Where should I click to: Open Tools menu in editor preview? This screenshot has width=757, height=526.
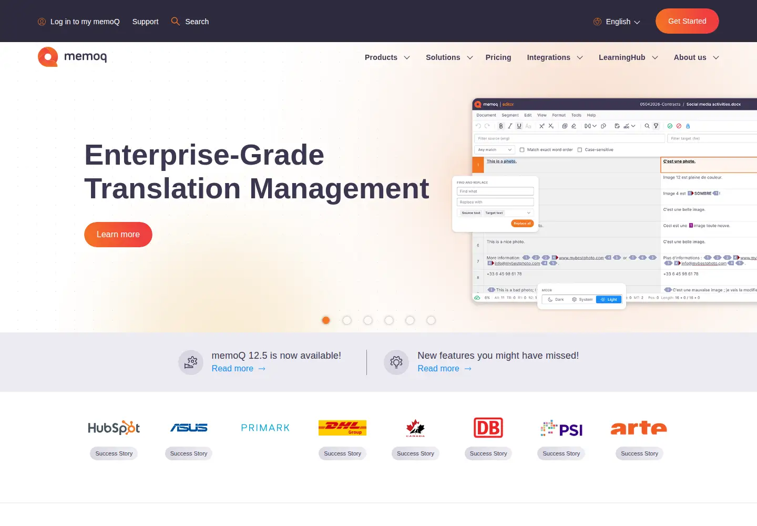point(576,115)
